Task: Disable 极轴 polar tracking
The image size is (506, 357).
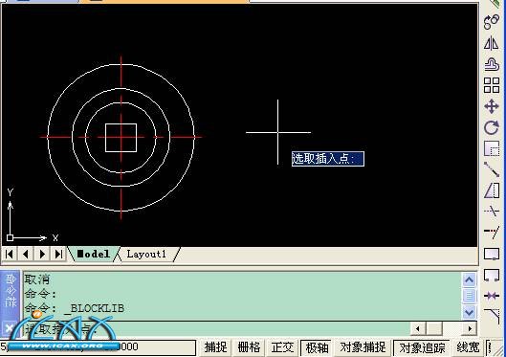Action: 318,347
